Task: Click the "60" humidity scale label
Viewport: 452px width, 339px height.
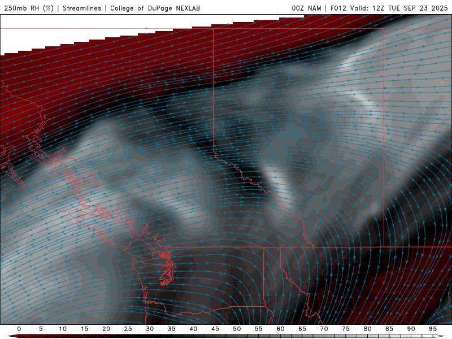Action: pos(280,329)
